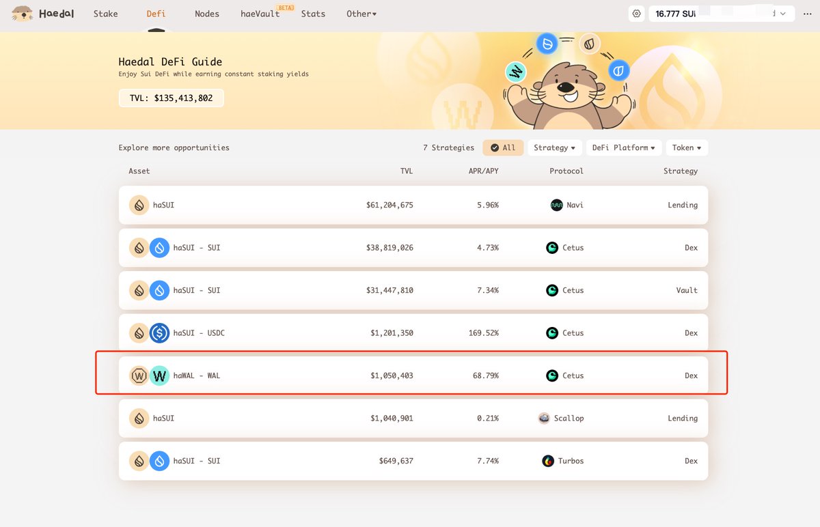The width and height of the screenshot is (820, 527).
Task: Click the Cetus icon in Vault row
Action: [x=552, y=290]
